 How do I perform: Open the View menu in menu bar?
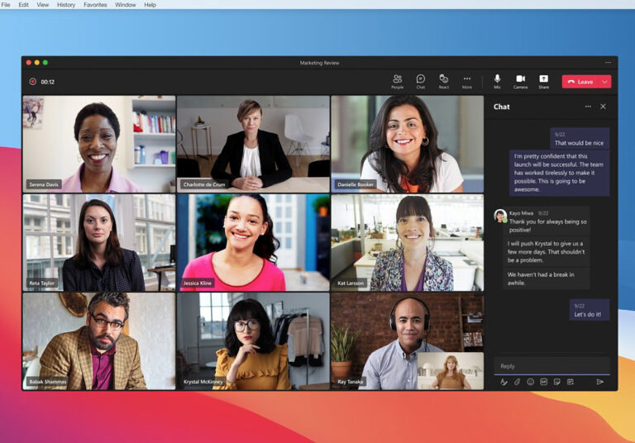tap(43, 5)
